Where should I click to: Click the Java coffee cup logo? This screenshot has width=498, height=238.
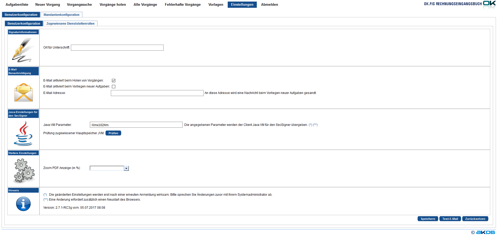pos(23,133)
